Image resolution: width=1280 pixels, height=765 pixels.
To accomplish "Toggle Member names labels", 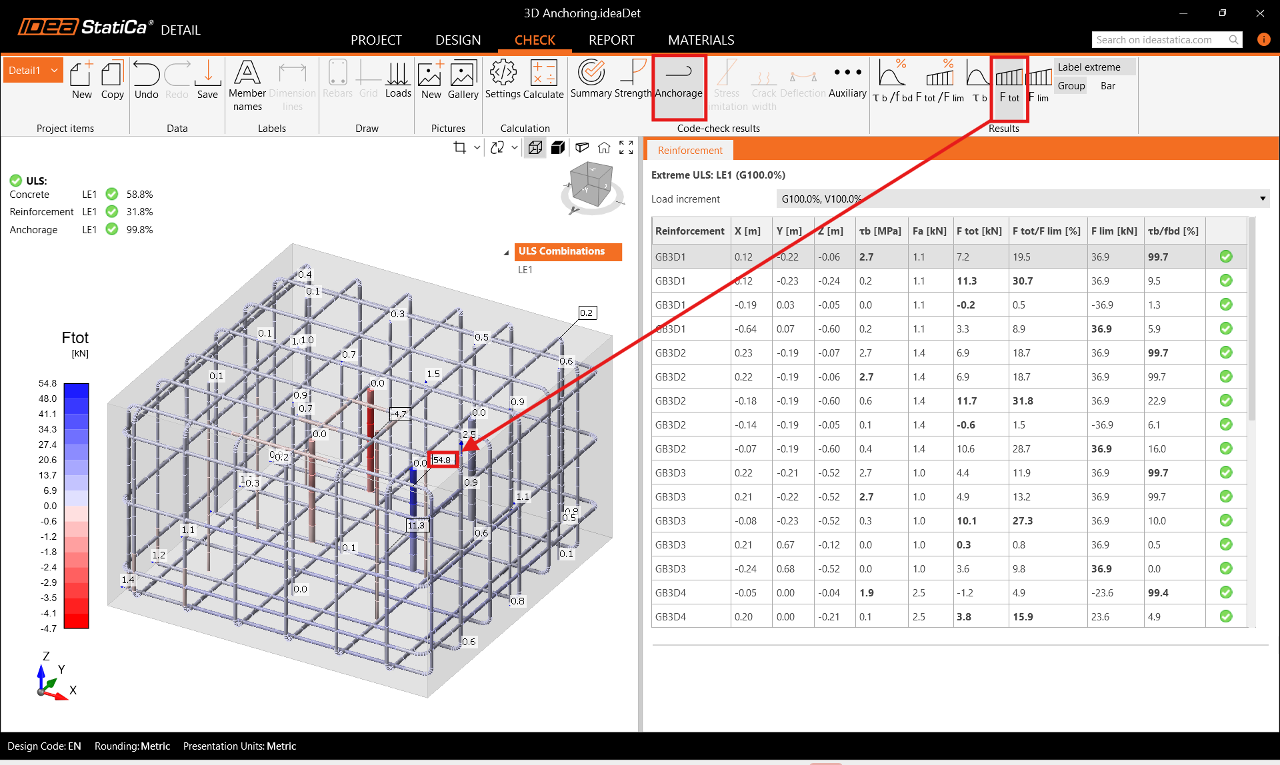I will (x=247, y=85).
